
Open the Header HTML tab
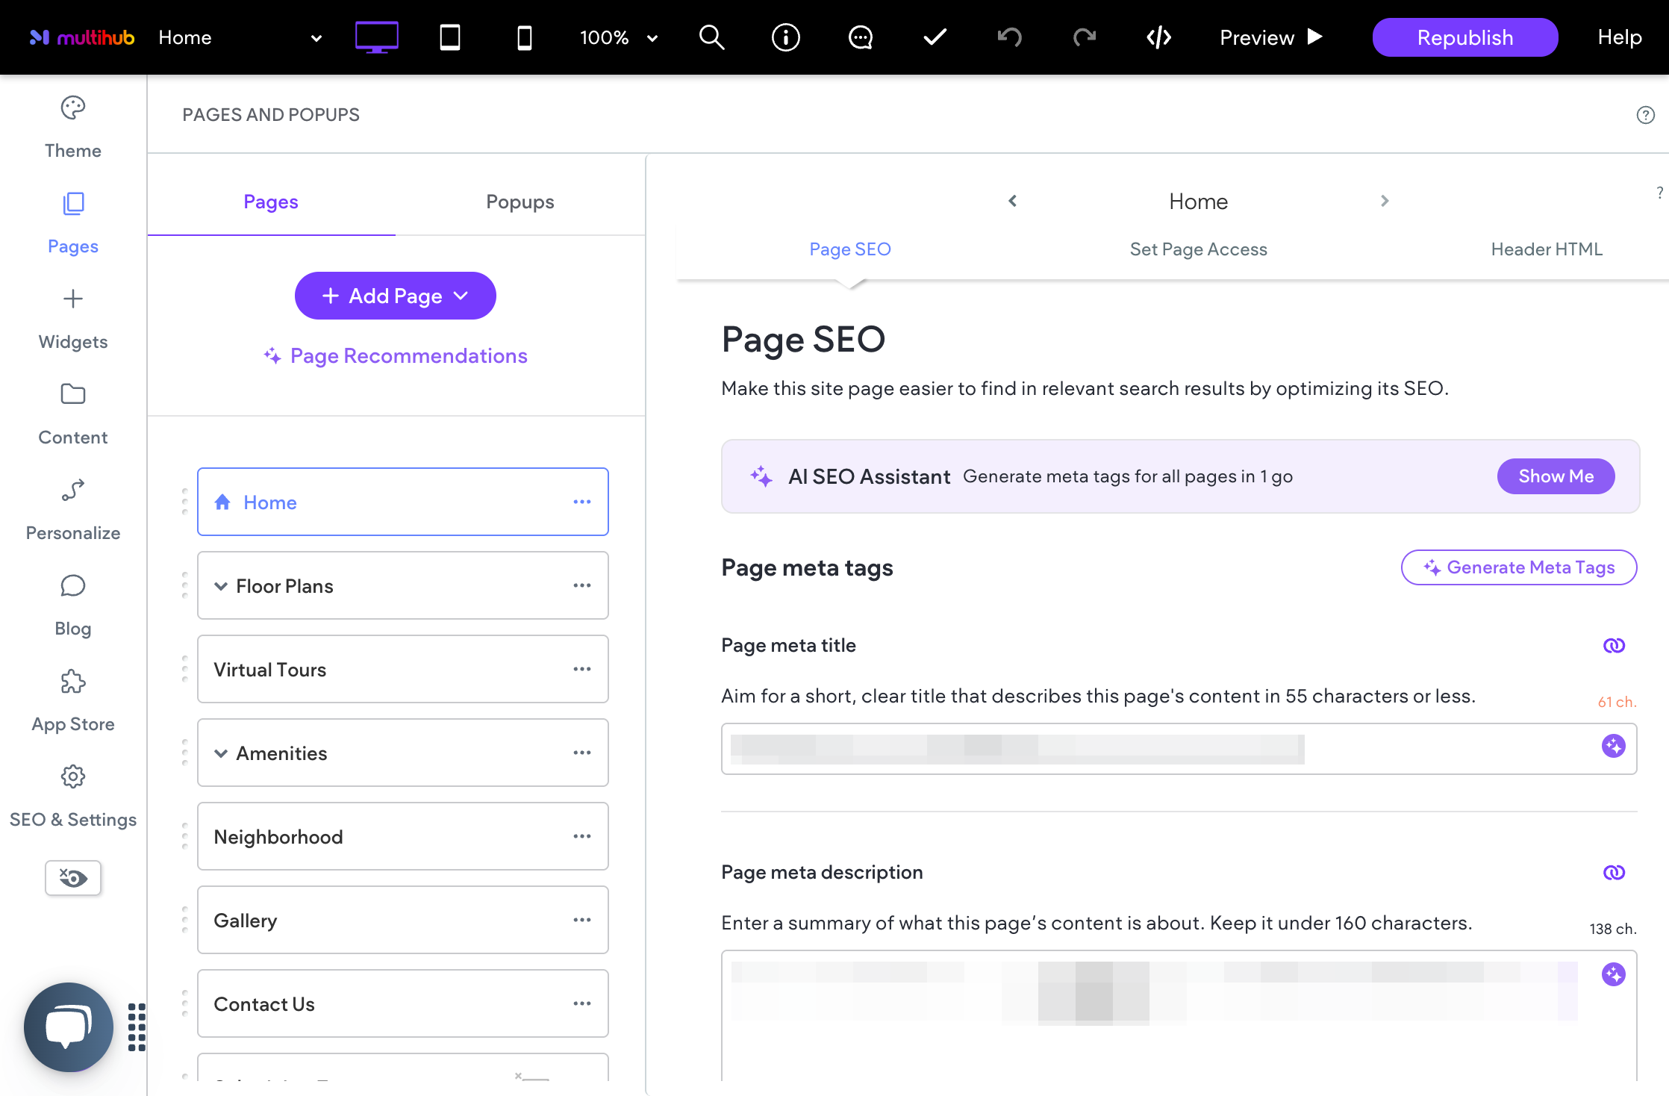click(x=1547, y=249)
